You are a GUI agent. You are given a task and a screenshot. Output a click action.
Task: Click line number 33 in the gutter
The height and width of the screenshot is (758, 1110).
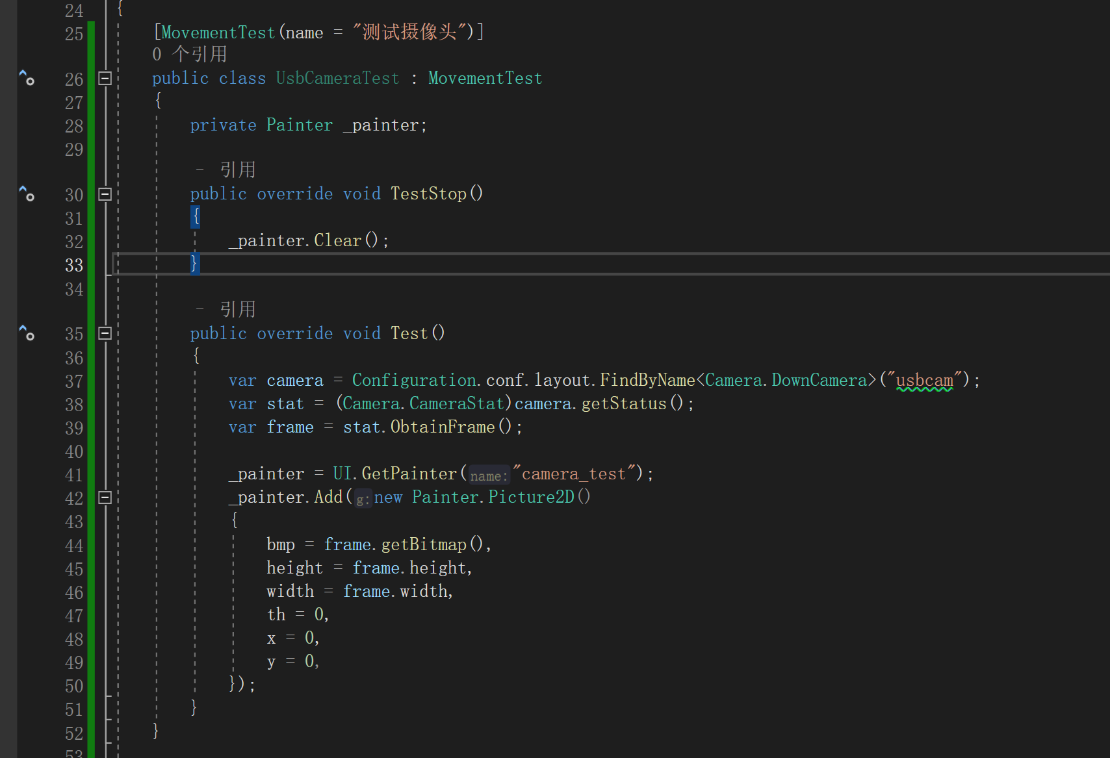[x=74, y=265]
